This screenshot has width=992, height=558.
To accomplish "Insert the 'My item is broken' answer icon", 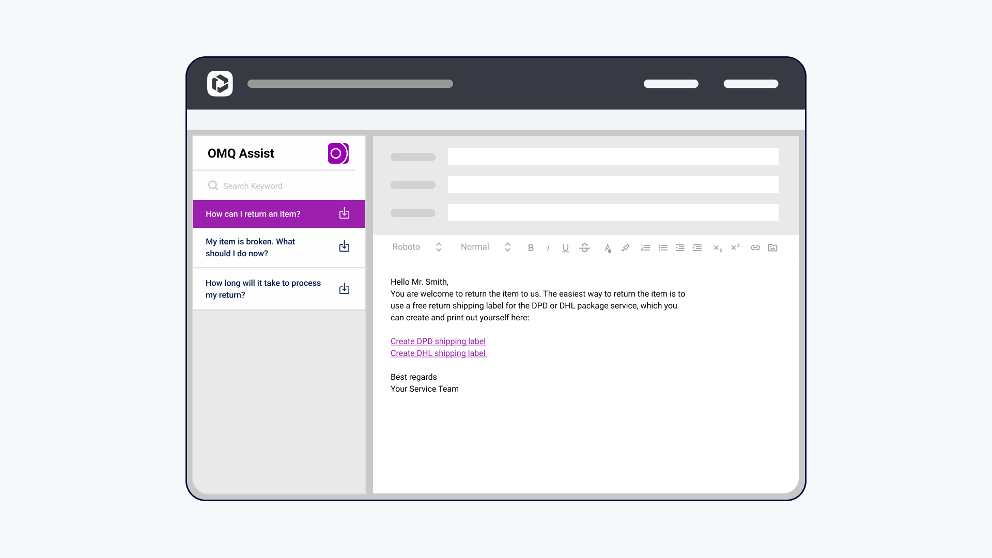I will click(344, 246).
